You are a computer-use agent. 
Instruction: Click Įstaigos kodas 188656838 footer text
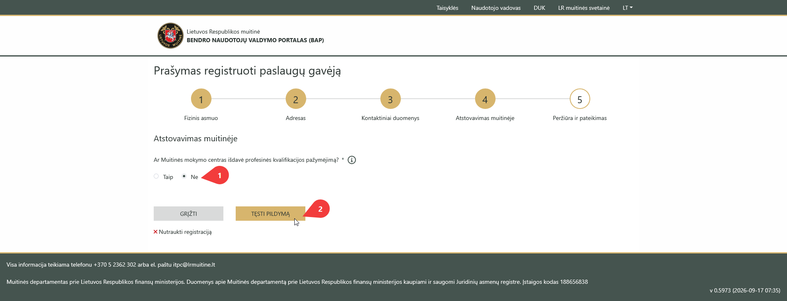coord(555,282)
